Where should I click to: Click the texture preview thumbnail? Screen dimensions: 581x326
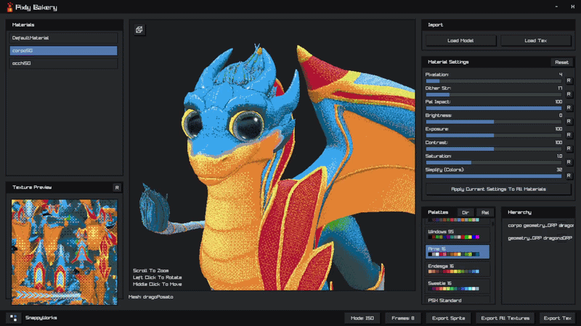65,252
